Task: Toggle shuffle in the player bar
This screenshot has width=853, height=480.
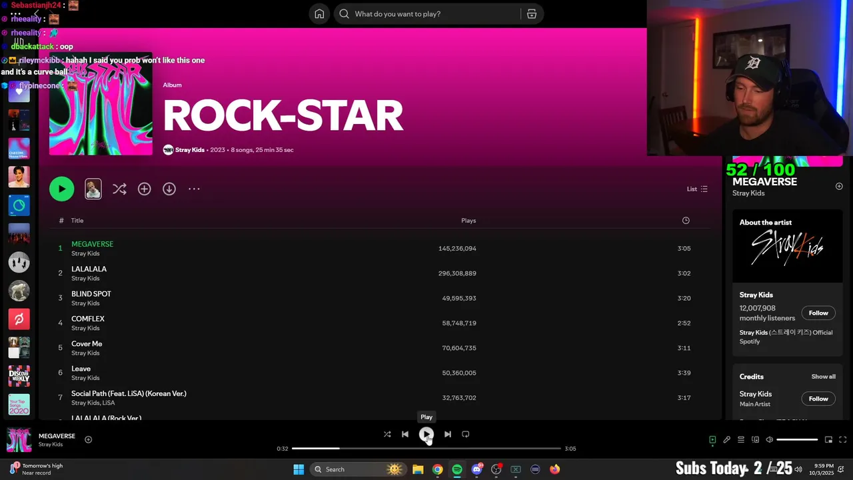Action: (x=387, y=434)
